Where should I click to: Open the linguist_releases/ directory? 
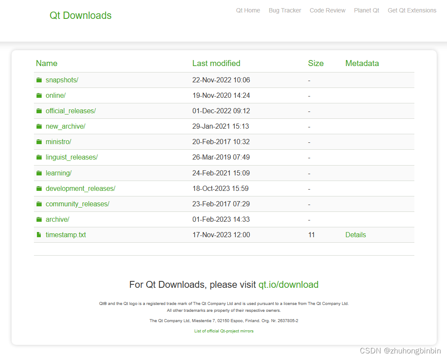tap(71, 157)
